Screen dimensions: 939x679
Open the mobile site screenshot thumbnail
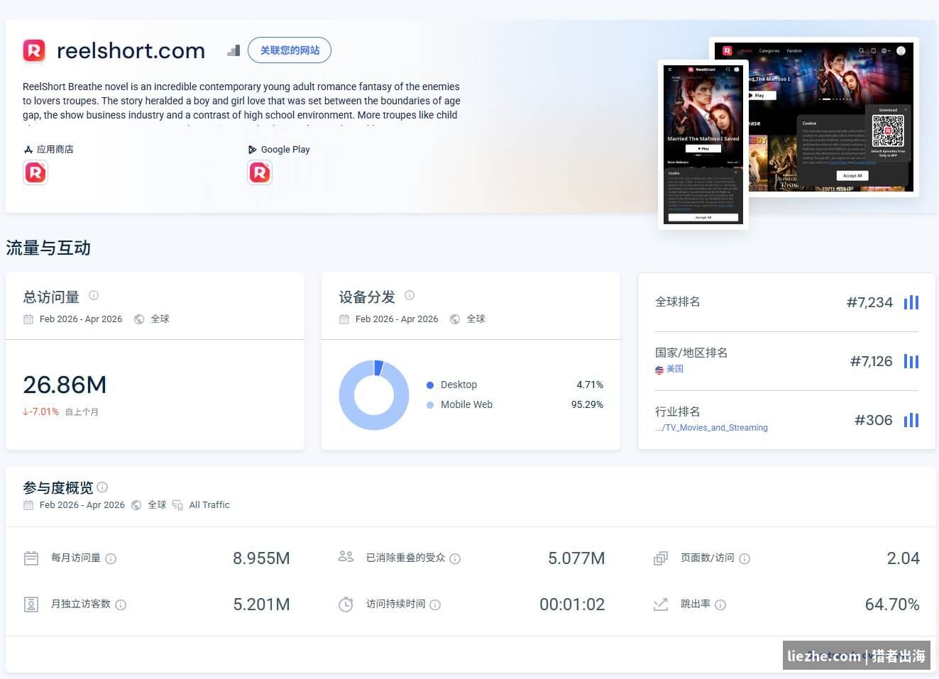703,144
